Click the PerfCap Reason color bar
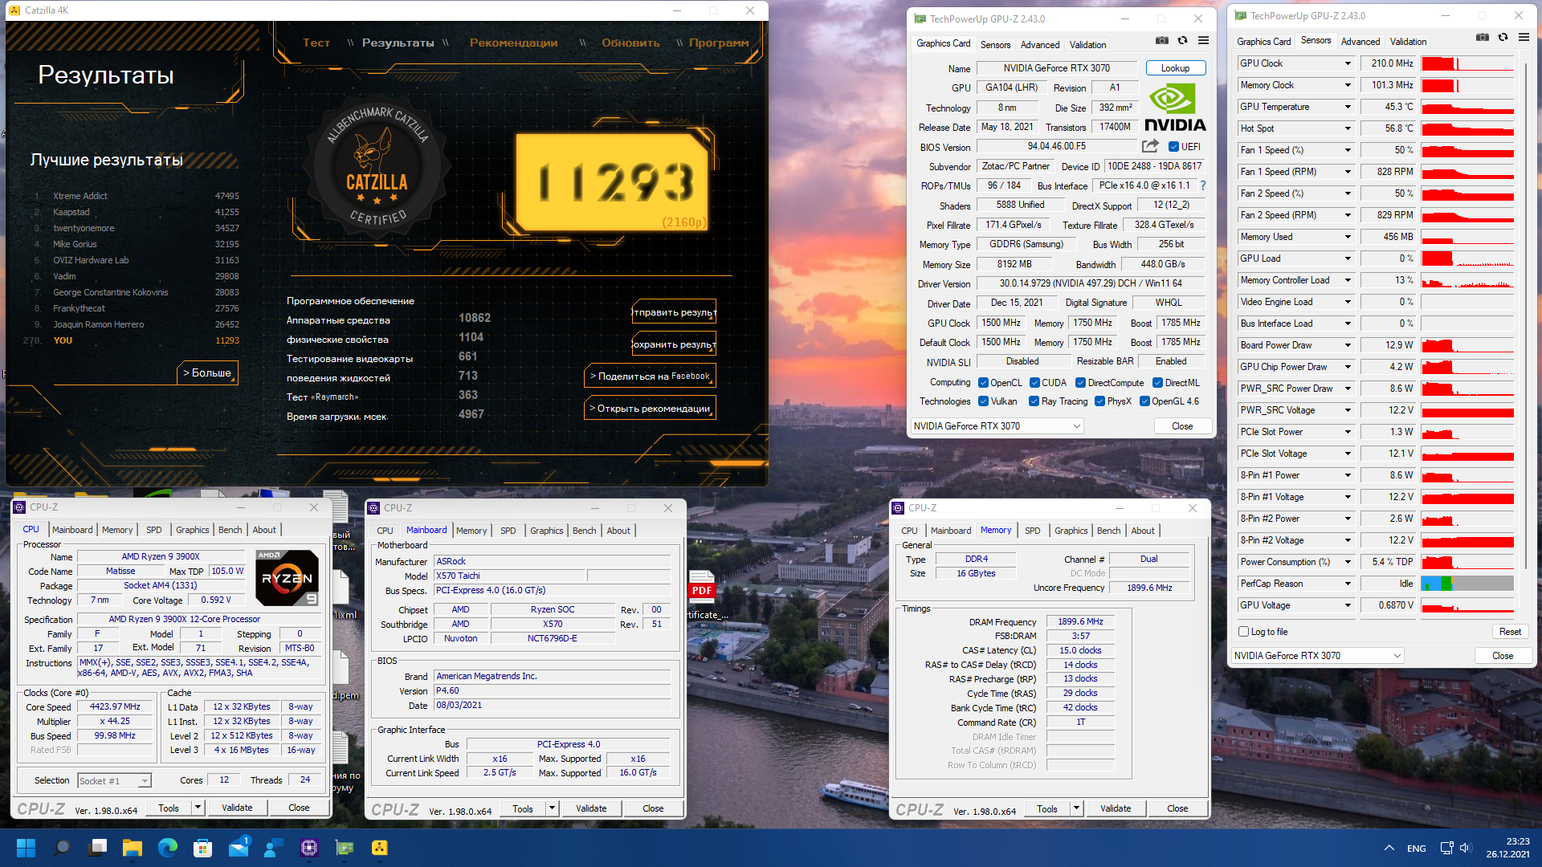The height and width of the screenshot is (867, 1542). point(1467,584)
